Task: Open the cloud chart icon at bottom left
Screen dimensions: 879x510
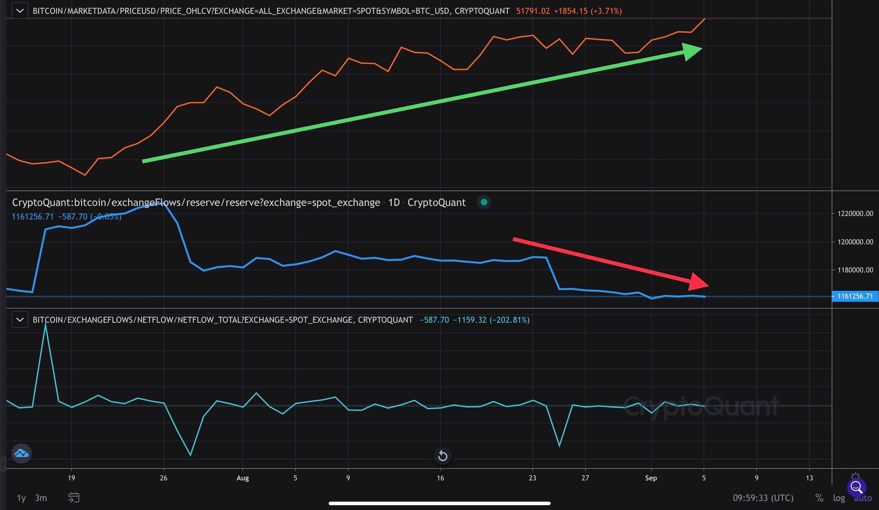Action: (x=22, y=453)
